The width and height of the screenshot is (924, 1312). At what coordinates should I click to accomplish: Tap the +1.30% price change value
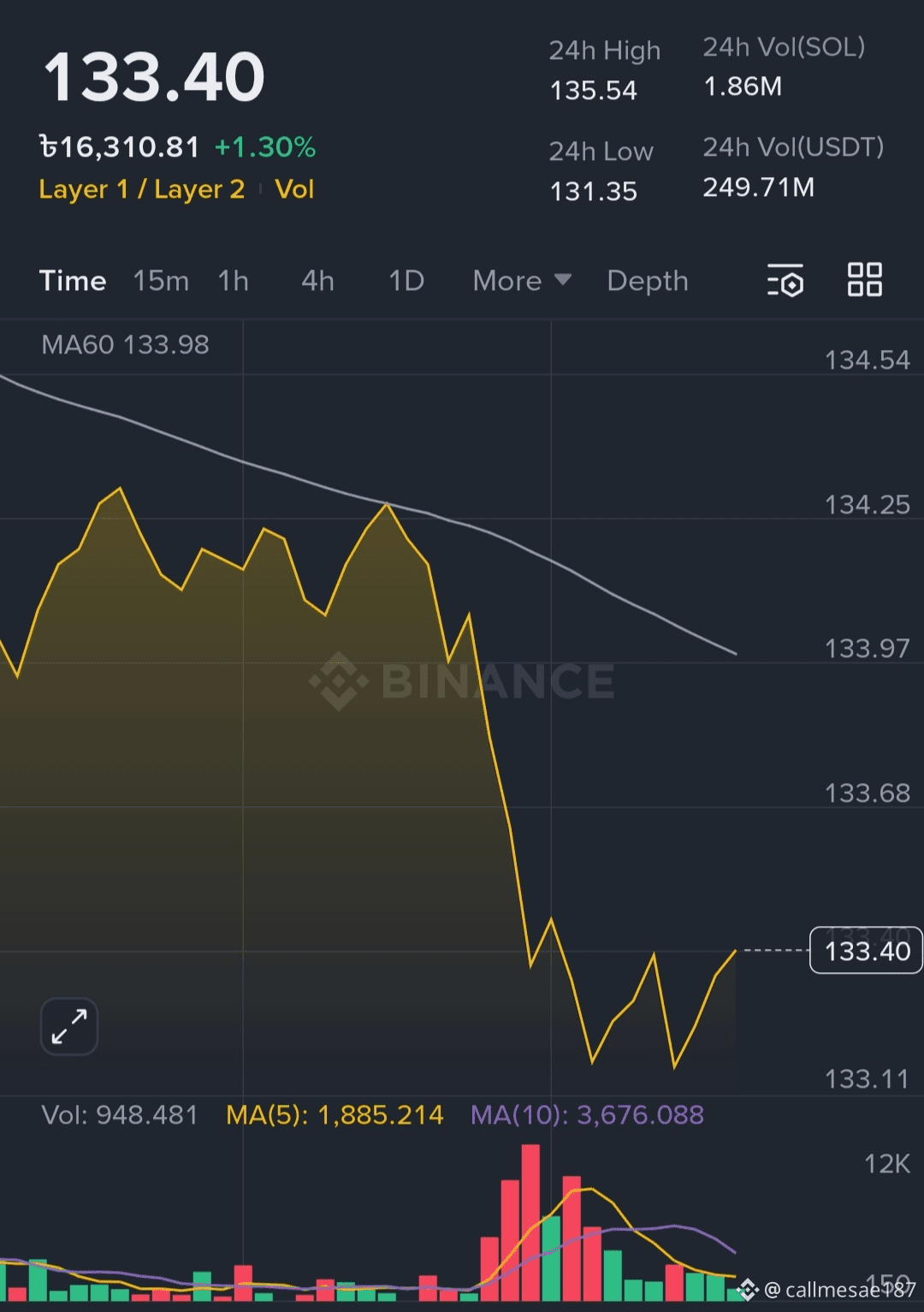[264, 147]
